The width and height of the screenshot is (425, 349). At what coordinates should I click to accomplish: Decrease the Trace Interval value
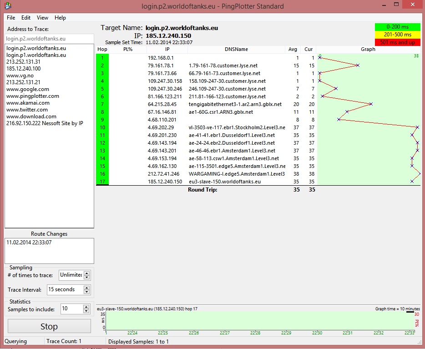pyautogui.click(x=87, y=292)
